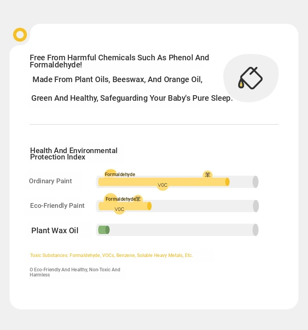This screenshot has width=308, height=330.
Task: Click the VOC bubble under Eco-Friendly Paint bar
Action: (x=119, y=209)
